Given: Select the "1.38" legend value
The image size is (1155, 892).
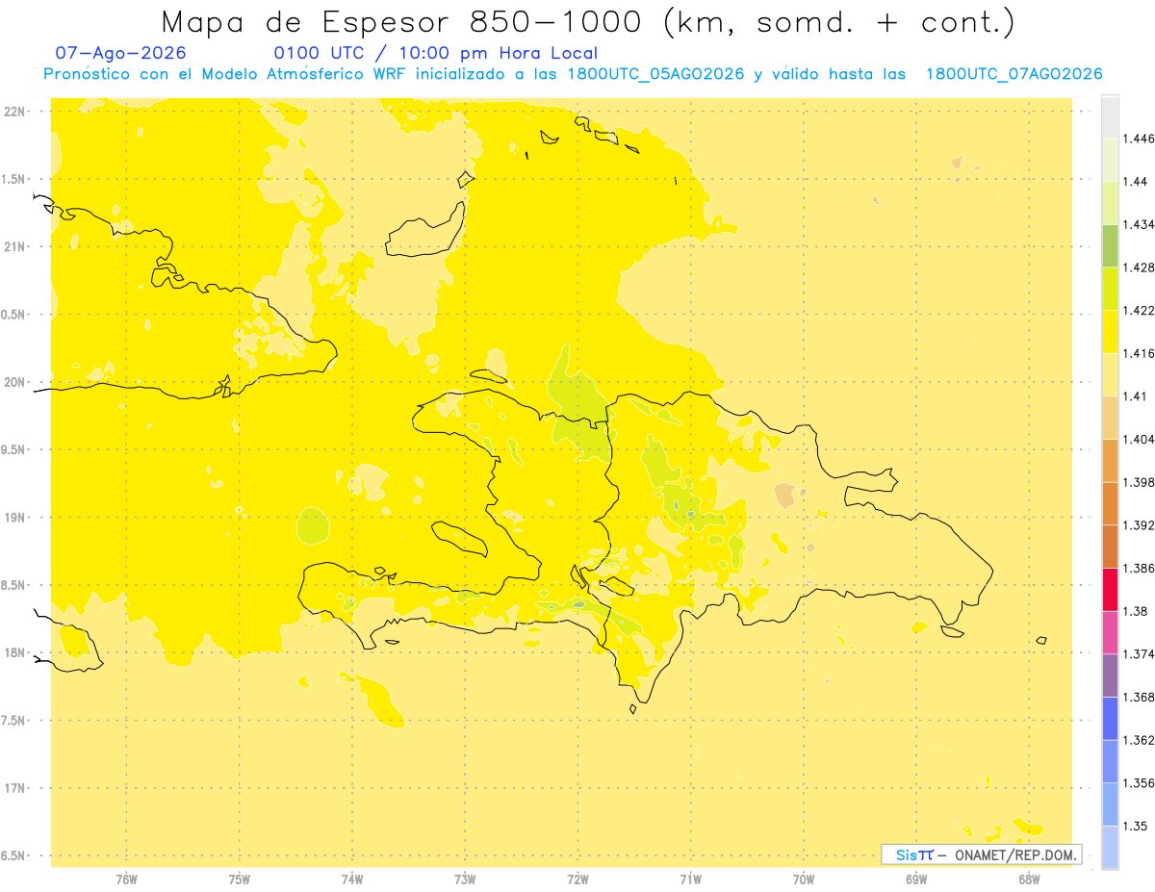Looking at the screenshot, I should point(1135,611).
